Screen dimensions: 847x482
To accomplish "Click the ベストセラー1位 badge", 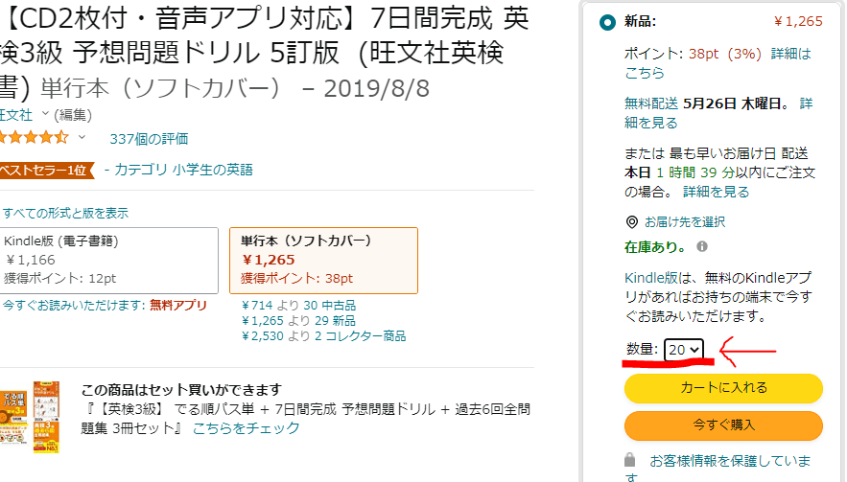I will (44, 170).
